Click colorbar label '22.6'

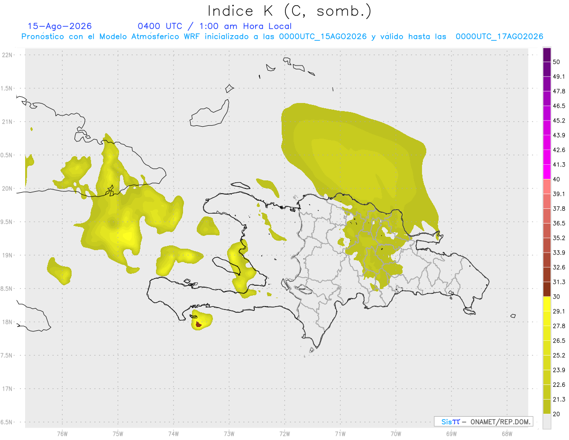559,384
